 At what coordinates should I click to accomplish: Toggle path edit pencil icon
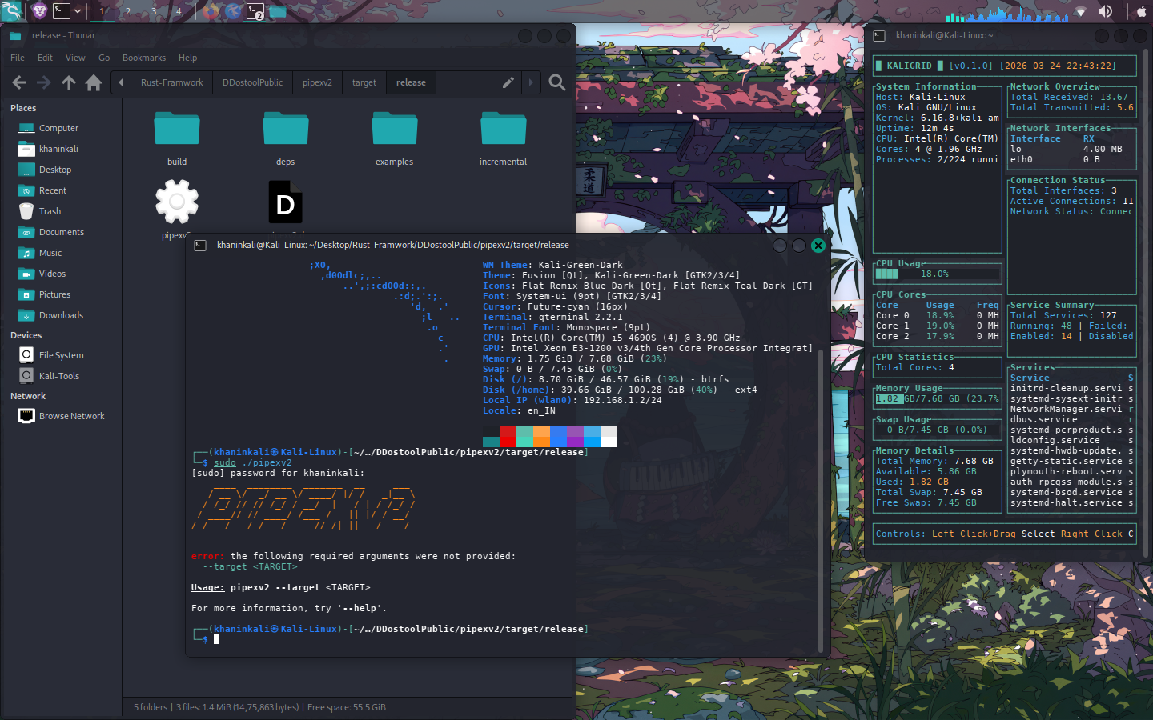(x=508, y=82)
